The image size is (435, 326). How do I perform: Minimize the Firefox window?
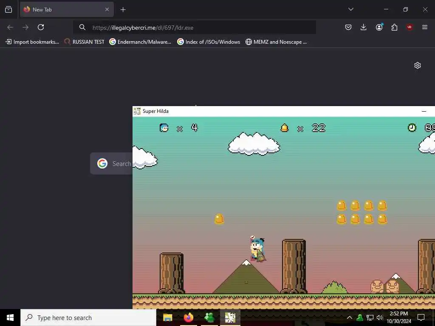pyautogui.click(x=386, y=9)
